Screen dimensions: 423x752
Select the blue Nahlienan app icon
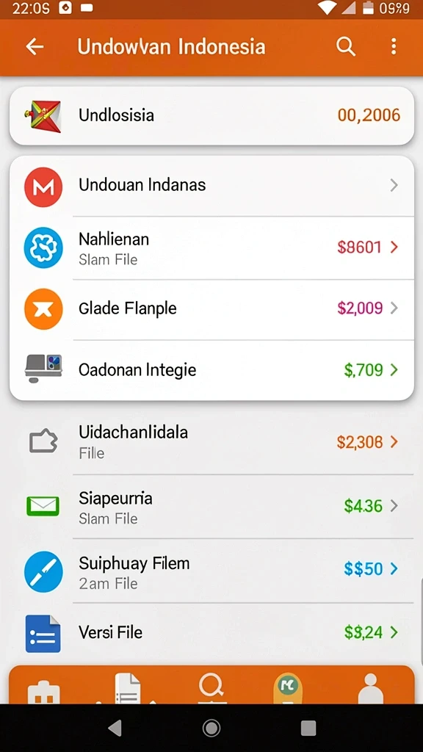pos(43,247)
